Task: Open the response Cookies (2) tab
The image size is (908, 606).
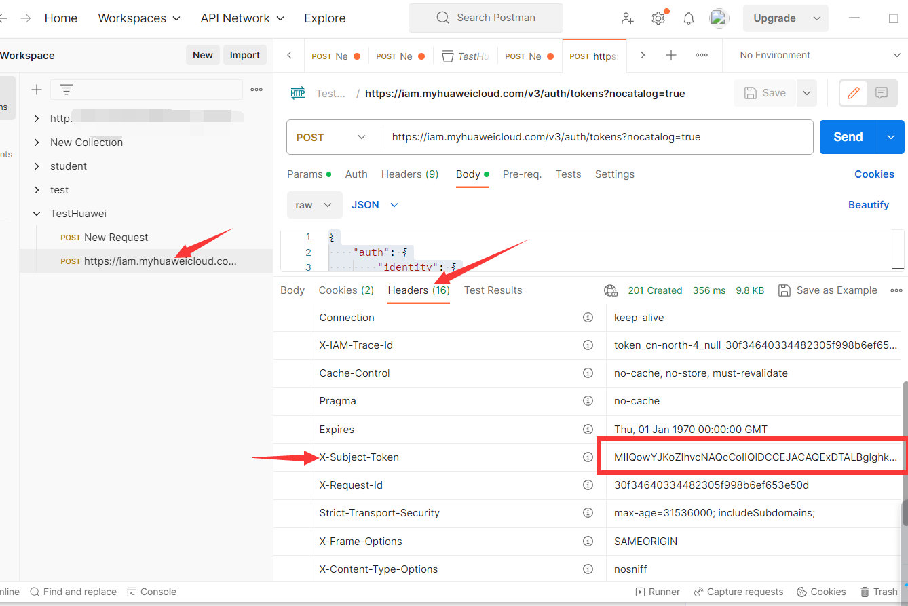Action: pyautogui.click(x=346, y=290)
